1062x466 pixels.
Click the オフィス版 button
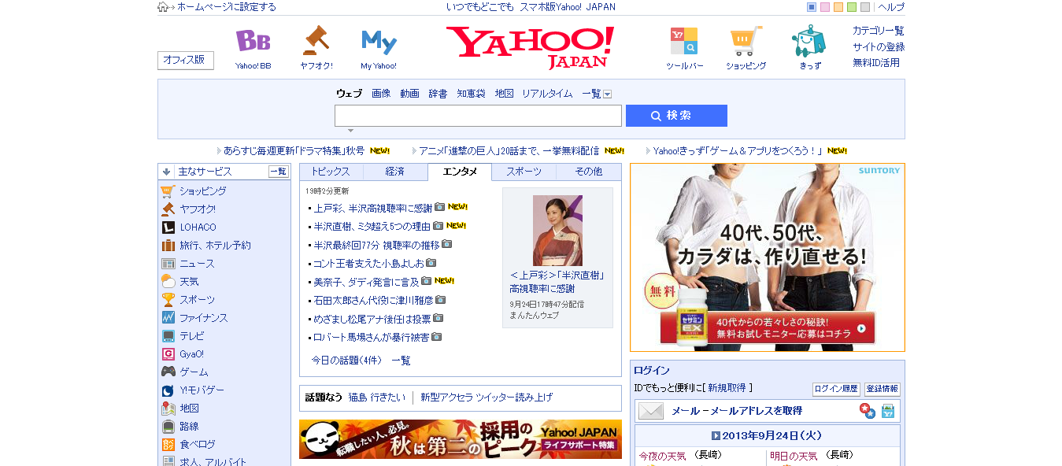tap(186, 61)
